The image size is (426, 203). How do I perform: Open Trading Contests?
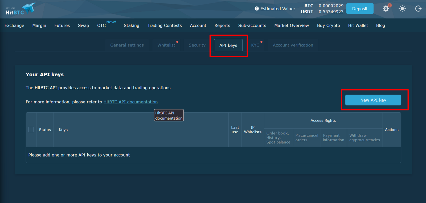[x=165, y=26]
